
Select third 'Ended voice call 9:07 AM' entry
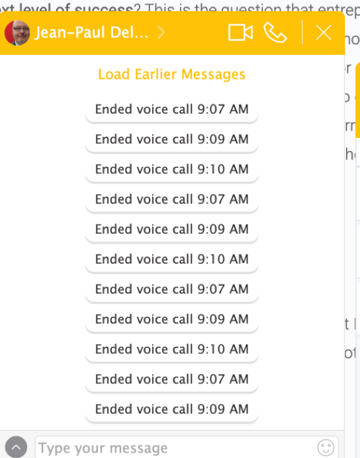click(172, 290)
